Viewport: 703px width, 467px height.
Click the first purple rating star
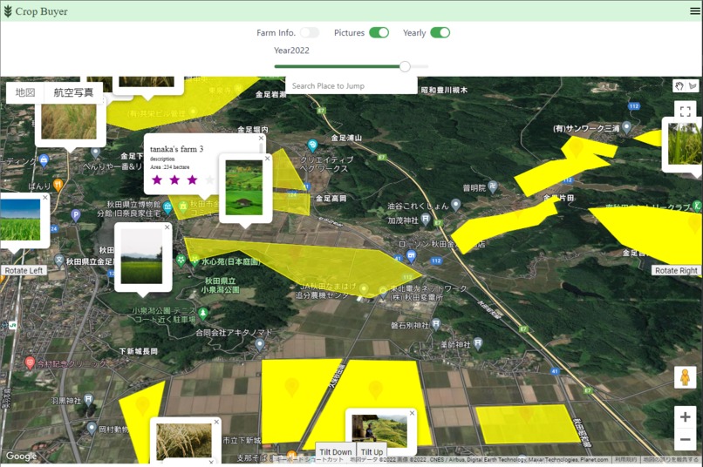[x=157, y=180]
